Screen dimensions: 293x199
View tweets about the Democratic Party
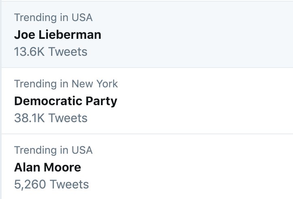click(x=65, y=101)
